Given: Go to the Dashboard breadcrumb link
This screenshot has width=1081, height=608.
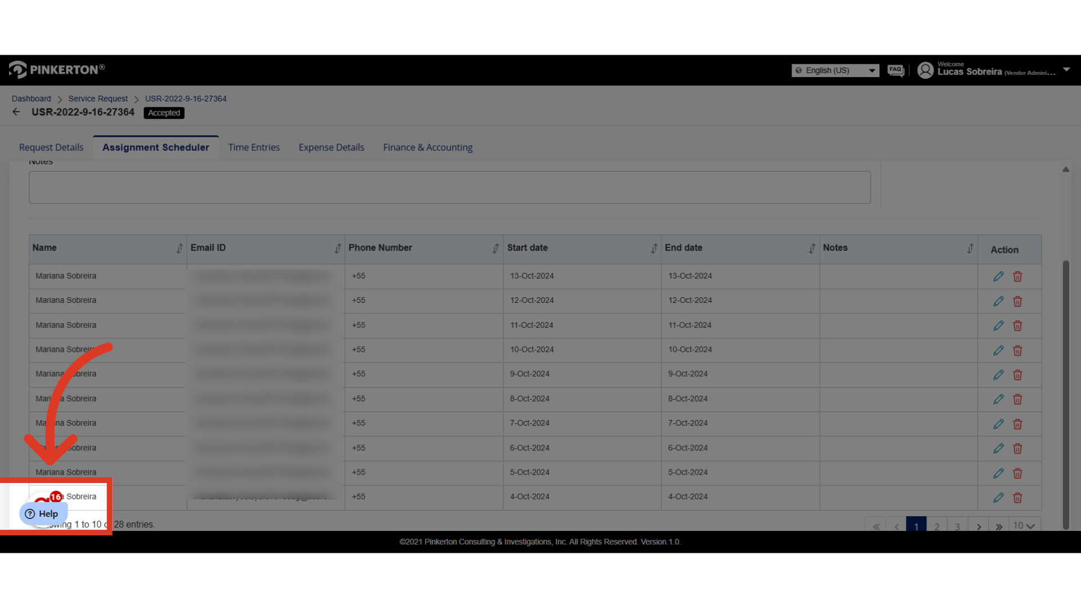Looking at the screenshot, I should pos(31,99).
